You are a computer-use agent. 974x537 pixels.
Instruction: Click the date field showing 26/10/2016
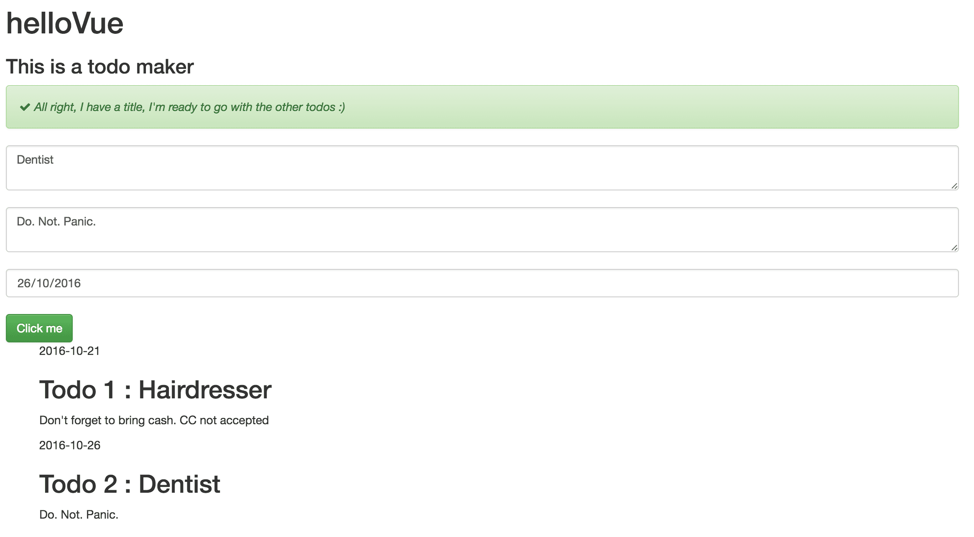(x=482, y=283)
